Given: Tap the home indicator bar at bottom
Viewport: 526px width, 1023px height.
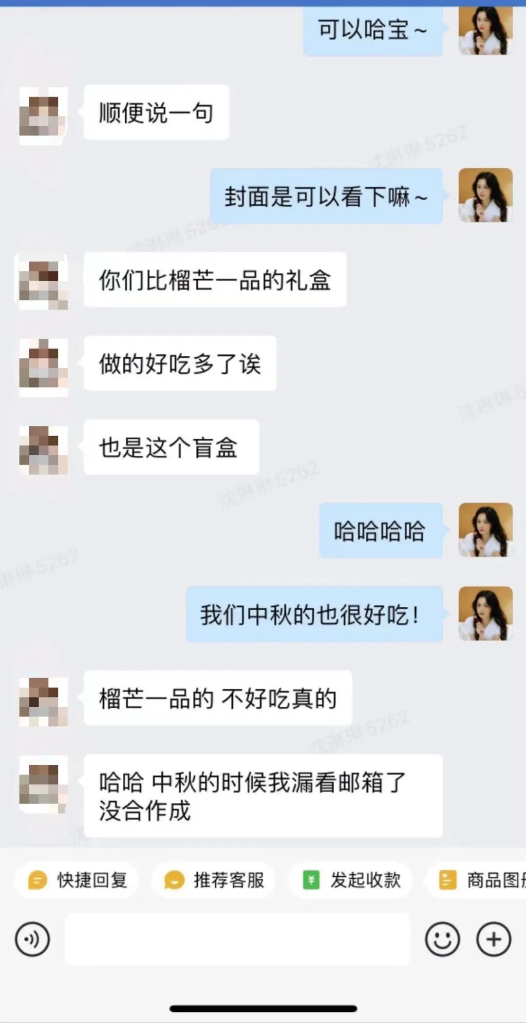Looking at the screenshot, I should (x=263, y=1008).
